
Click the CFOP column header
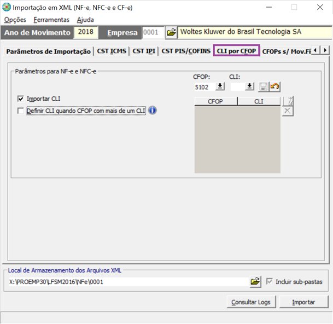[x=215, y=101]
